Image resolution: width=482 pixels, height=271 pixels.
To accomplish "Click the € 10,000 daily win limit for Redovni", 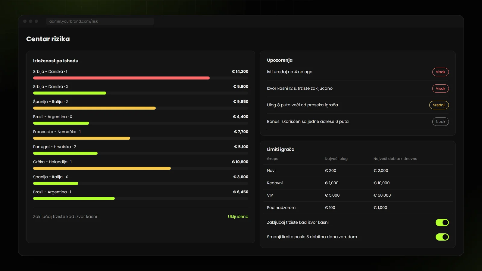I will (x=381, y=183).
